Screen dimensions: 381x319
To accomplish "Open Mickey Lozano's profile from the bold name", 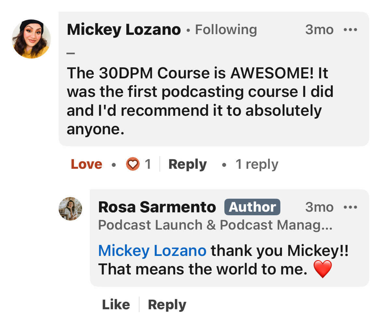I will click(124, 30).
